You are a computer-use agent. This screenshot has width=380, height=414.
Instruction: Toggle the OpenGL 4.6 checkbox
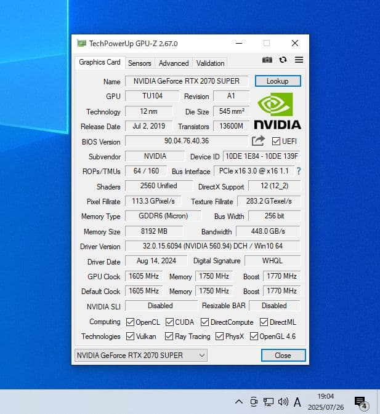click(254, 336)
